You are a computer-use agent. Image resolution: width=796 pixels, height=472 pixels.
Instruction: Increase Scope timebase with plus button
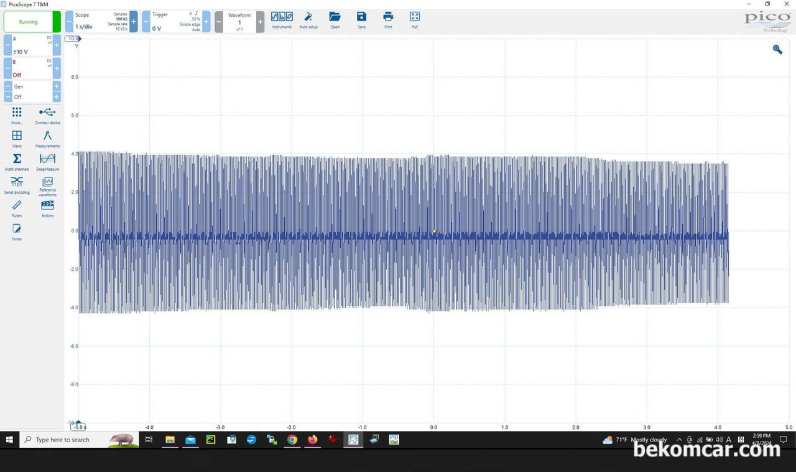pyautogui.click(x=133, y=22)
